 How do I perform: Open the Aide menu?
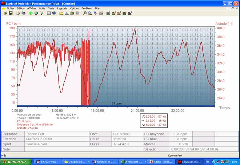tap(97, 8)
